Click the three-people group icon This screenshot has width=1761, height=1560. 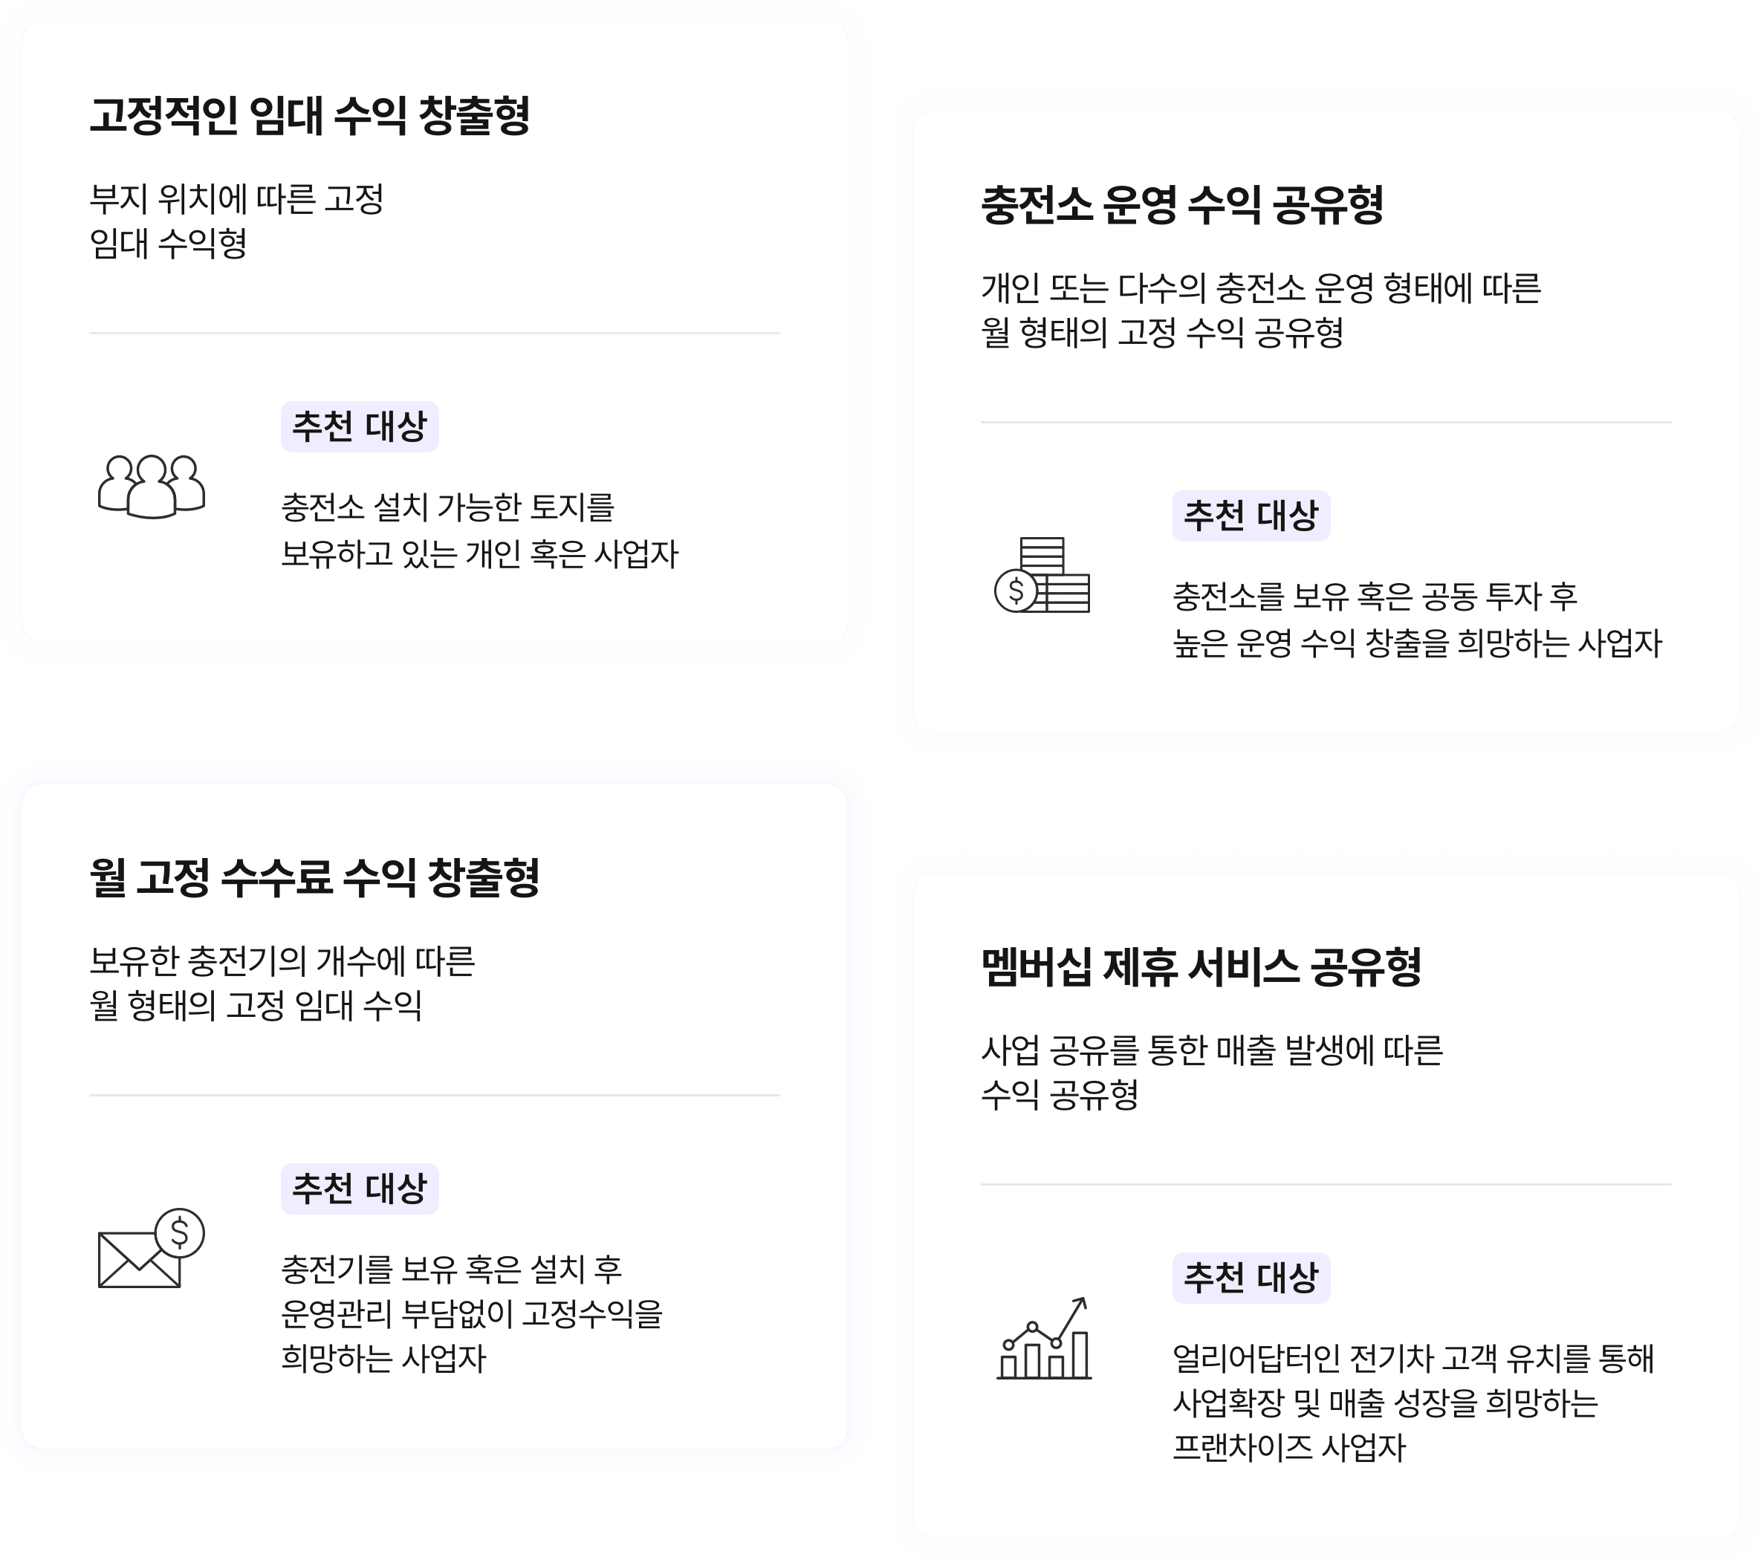point(152,487)
